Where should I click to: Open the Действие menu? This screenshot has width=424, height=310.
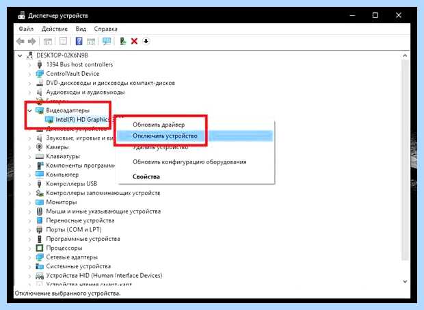[55, 29]
